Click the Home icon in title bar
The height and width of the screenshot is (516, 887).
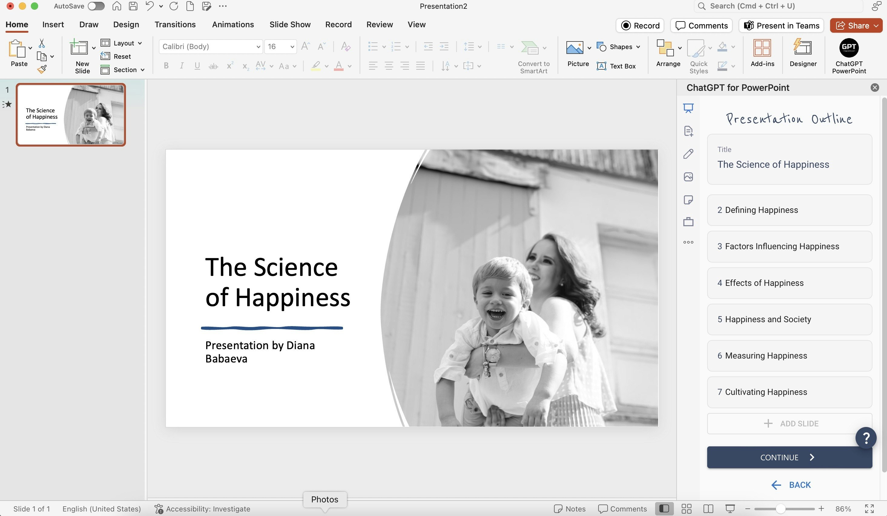point(117,6)
